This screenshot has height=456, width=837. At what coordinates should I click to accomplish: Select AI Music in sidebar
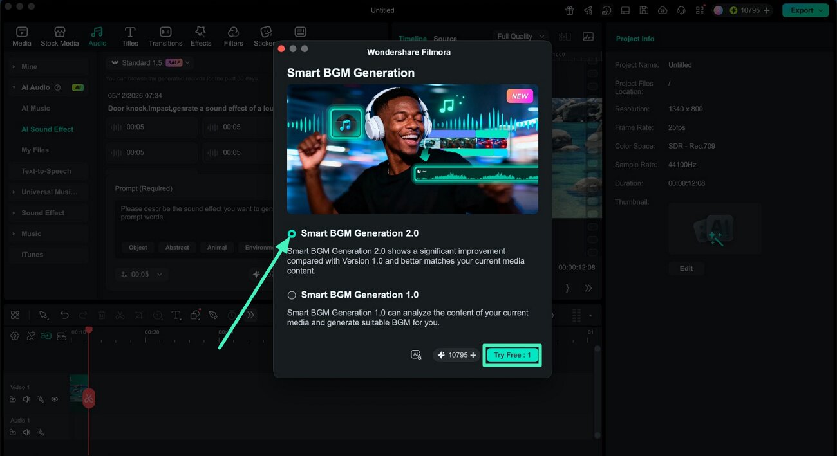point(36,109)
